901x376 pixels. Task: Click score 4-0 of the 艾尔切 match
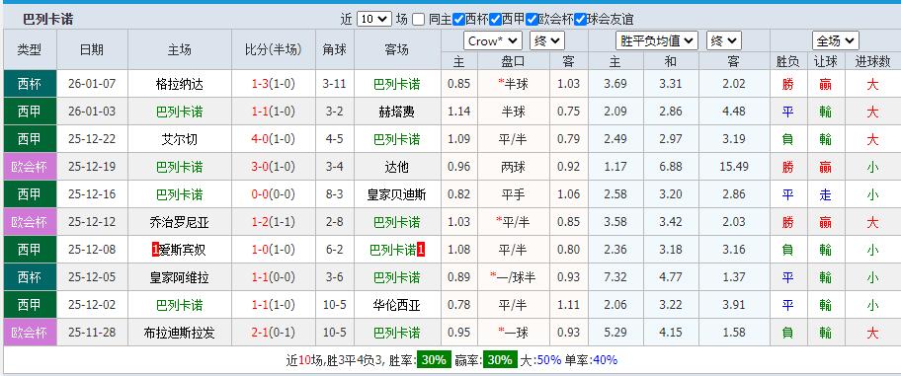click(260, 139)
